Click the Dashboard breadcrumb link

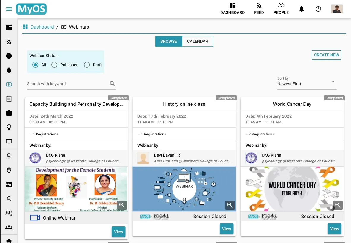42,27
